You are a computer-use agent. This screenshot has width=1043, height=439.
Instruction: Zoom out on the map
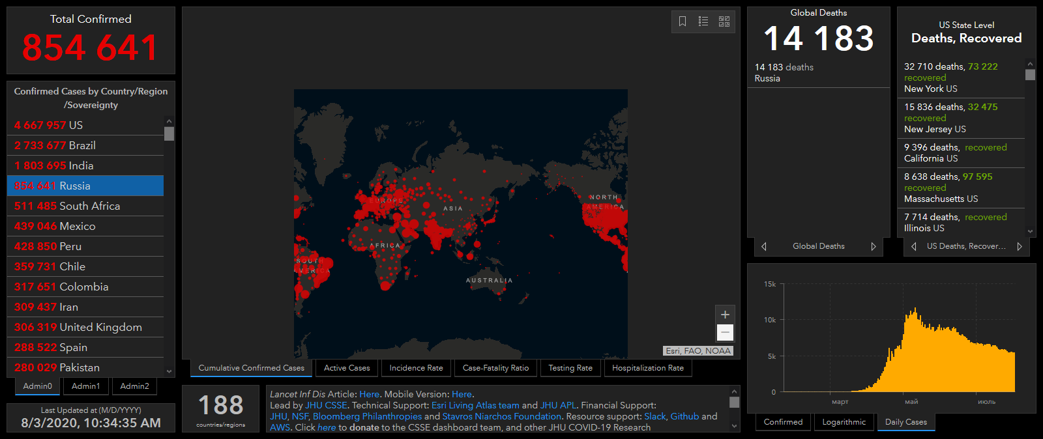click(x=725, y=333)
